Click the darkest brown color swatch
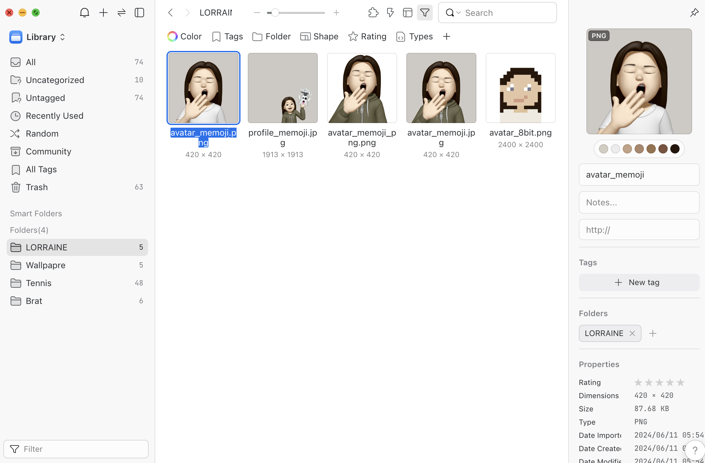 click(x=675, y=149)
